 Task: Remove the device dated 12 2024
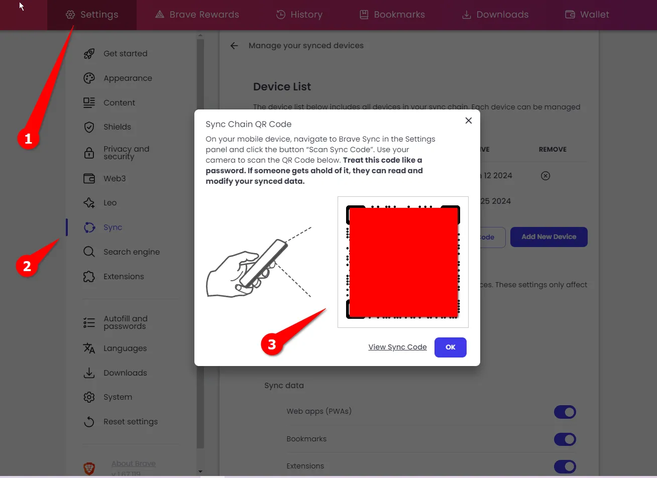point(545,176)
